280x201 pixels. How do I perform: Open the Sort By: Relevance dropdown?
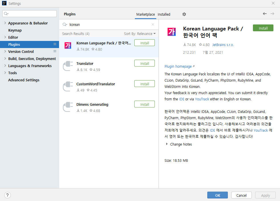coord(140,34)
